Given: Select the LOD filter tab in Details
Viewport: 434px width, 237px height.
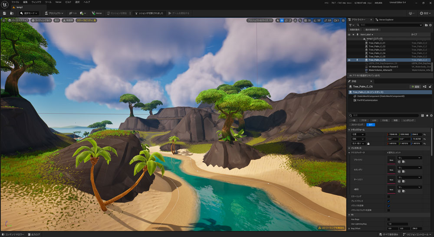Looking at the screenshot, I should point(374,120).
